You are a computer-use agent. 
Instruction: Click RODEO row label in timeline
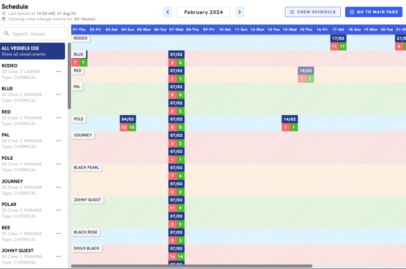pos(80,38)
